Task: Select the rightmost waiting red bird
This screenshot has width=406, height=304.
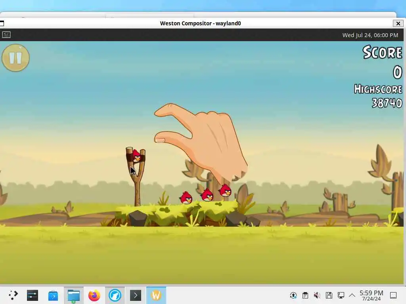Action: [225, 190]
